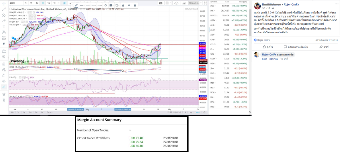Pick line color with pencil icon
The image size is (340, 153).
tap(76, 5)
